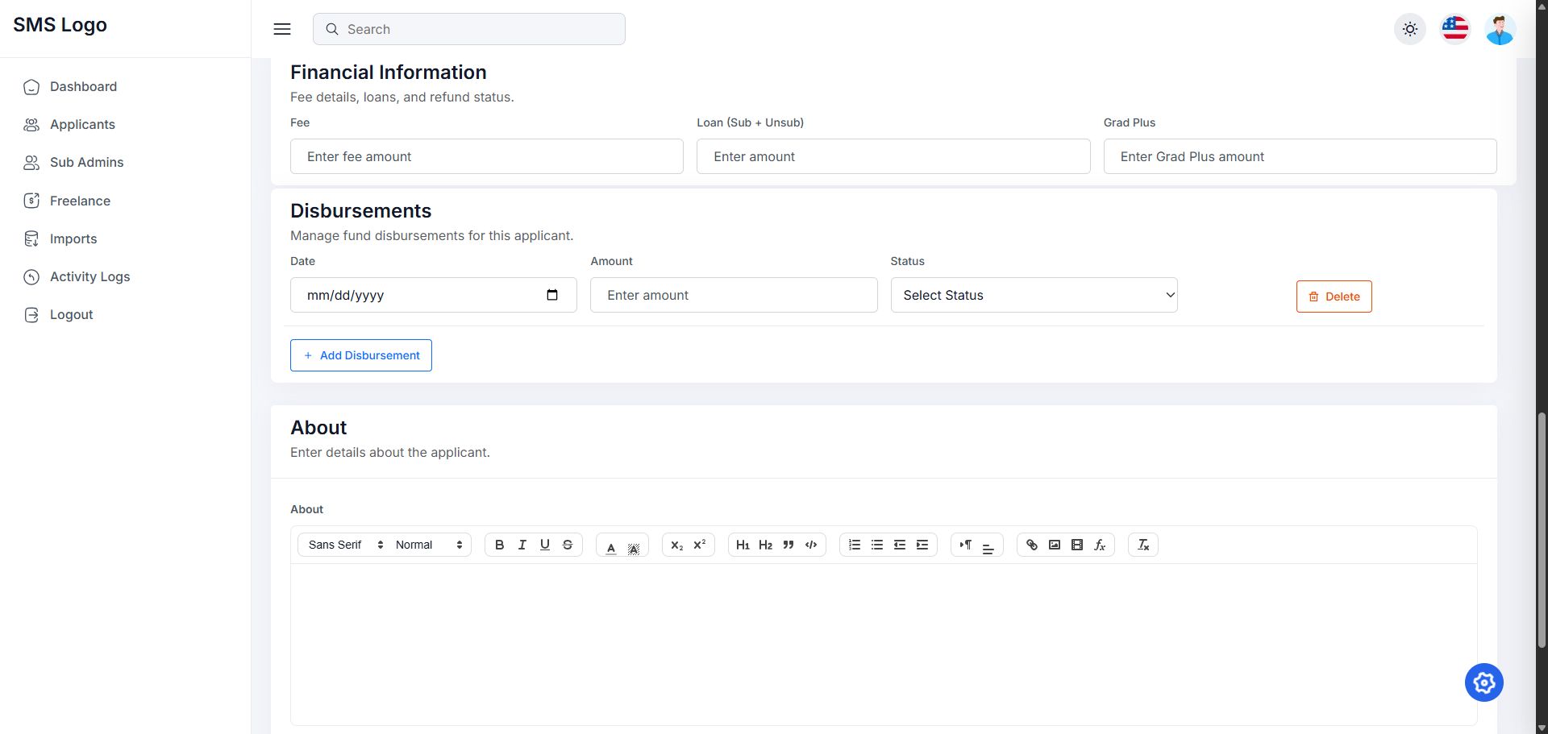Clear text formatting in the editor
Screen dimensions: 1548x734
click(1142, 545)
